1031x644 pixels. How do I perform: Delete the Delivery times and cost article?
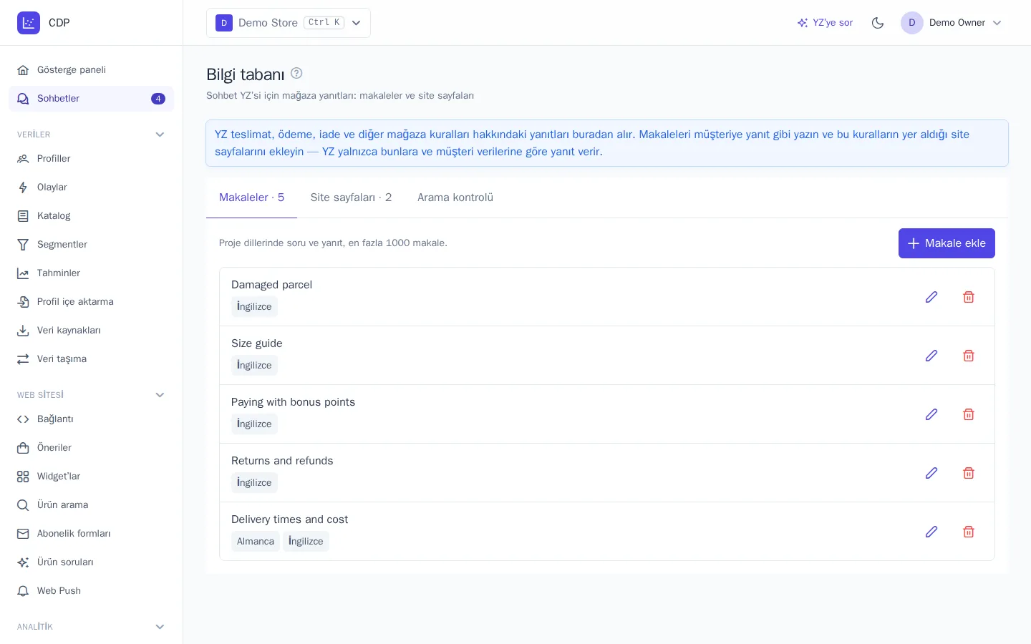[x=969, y=532]
